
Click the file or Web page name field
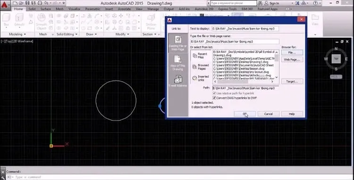(x=235, y=41)
